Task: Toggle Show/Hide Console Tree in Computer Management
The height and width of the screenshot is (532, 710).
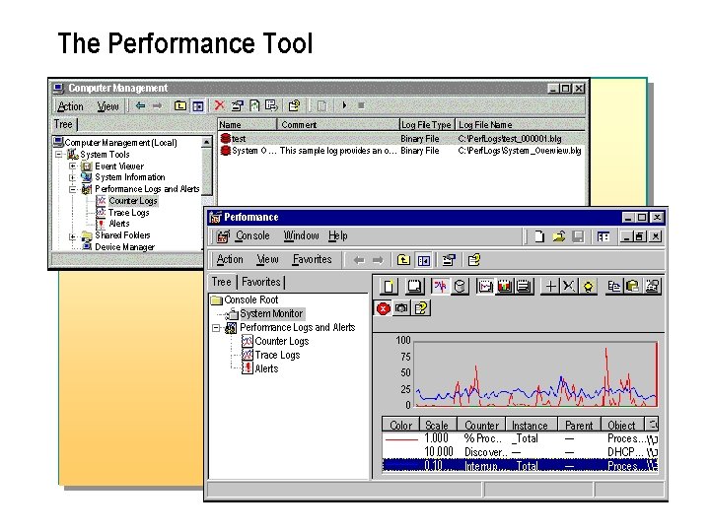Action: click(x=198, y=105)
